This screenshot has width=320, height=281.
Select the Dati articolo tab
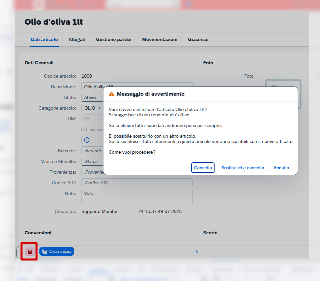coord(44,40)
